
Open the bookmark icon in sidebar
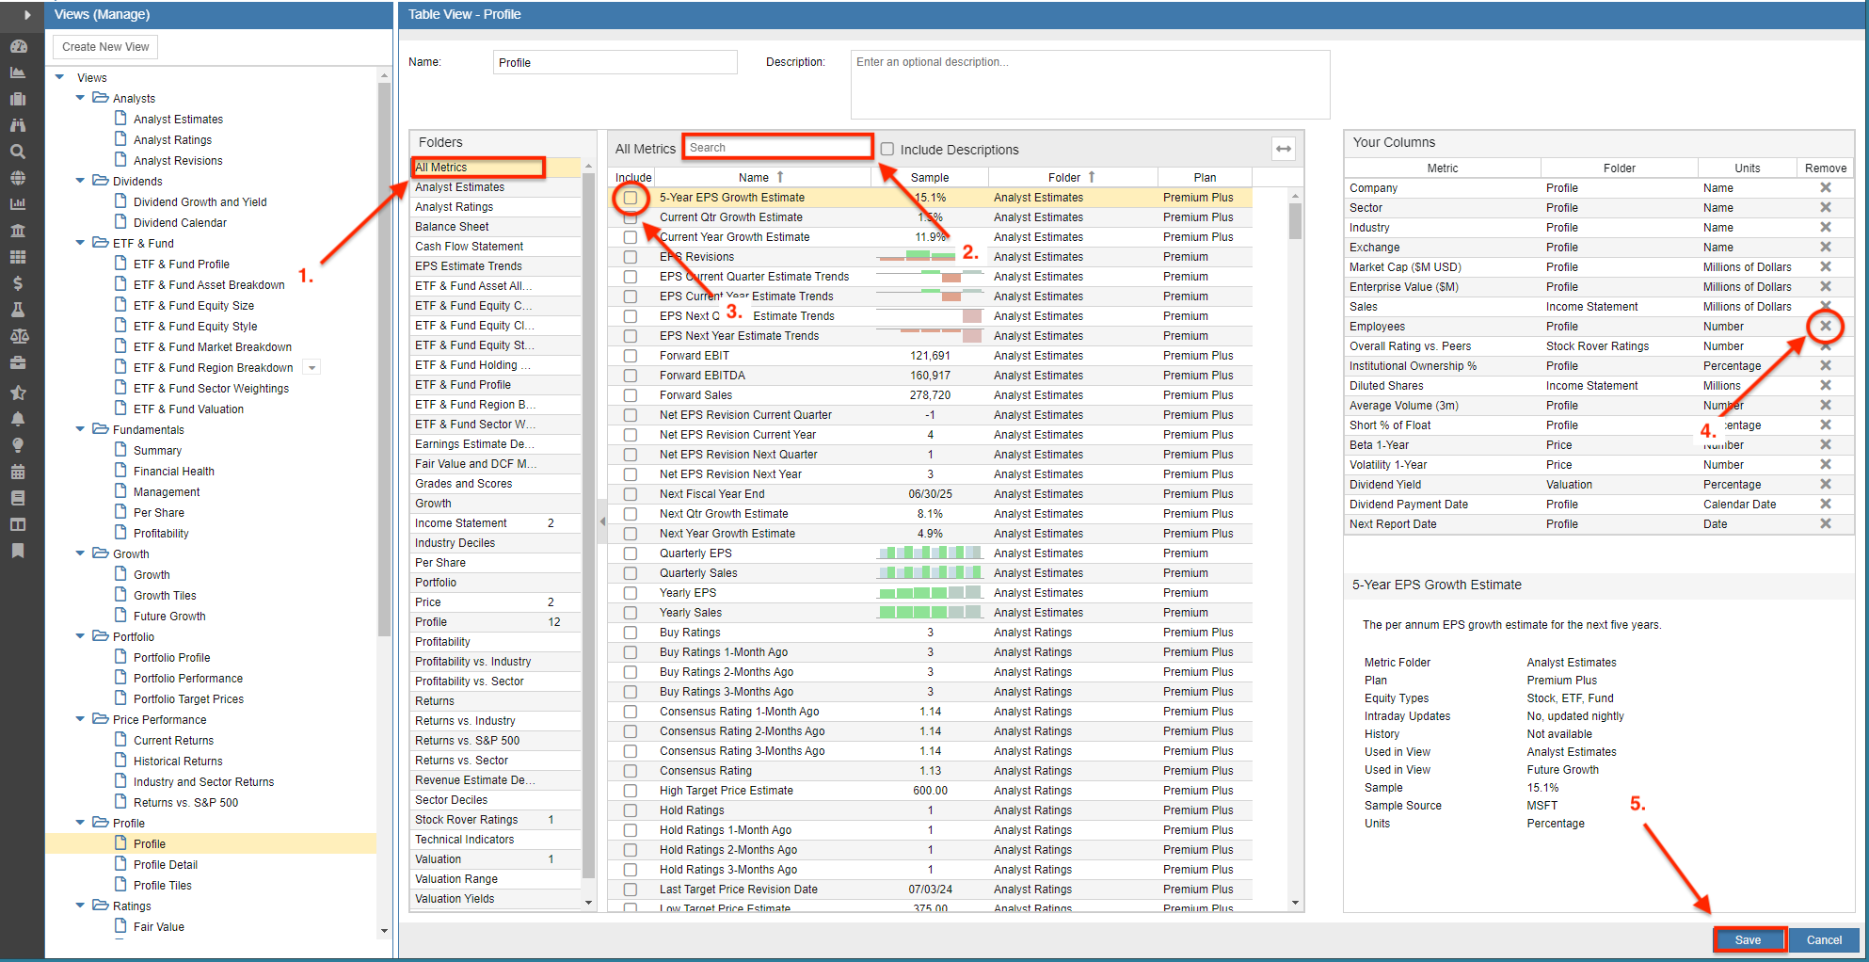18,551
